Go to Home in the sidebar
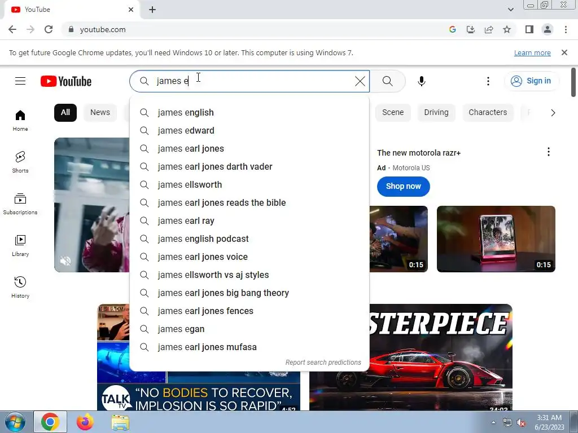 [20, 121]
